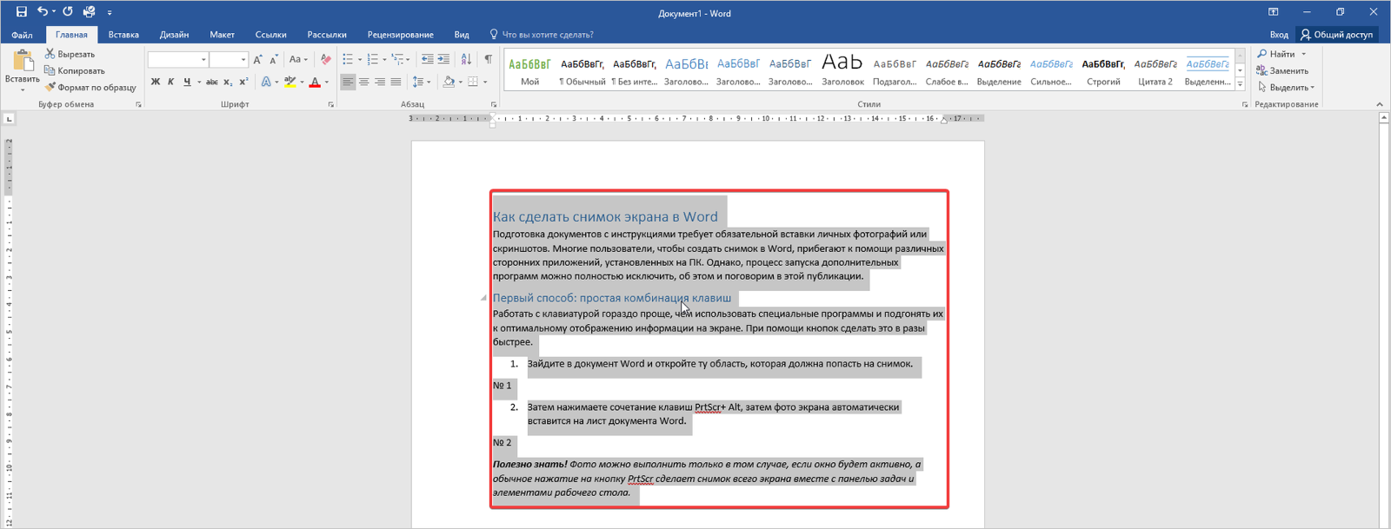Viewport: 1391px width, 529px height.
Task: Click the Format Painter (Формат по образцу) button
Action: (90, 88)
